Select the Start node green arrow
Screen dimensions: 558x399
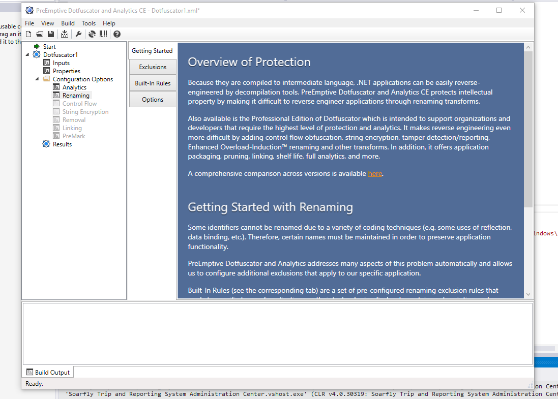(37, 47)
